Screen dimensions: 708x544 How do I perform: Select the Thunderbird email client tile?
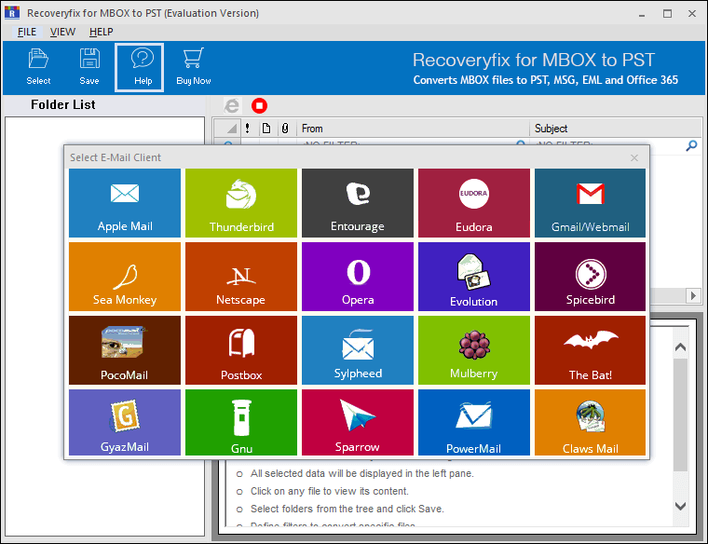[x=241, y=203]
